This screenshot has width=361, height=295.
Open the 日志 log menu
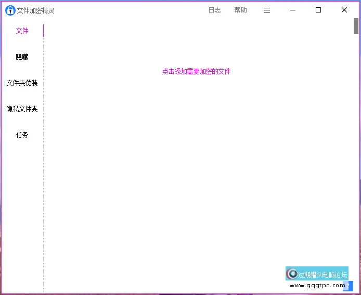(x=214, y=10)
